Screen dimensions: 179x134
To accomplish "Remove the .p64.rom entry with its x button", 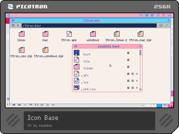I will [x=137, y=88].
